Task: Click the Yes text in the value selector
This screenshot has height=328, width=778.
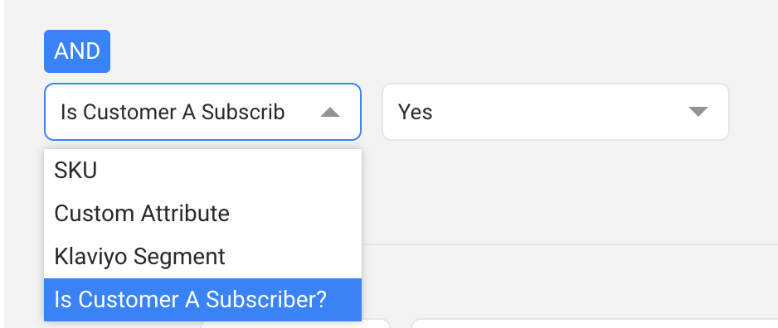Action: [416, 113]
